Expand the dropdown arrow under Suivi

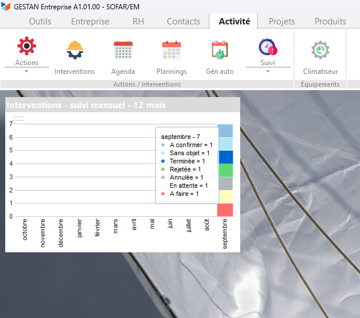pos(268,72)
